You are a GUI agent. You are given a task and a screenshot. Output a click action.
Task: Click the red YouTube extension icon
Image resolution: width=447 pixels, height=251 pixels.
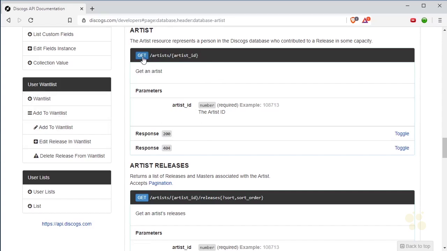[x=413, y=20]
